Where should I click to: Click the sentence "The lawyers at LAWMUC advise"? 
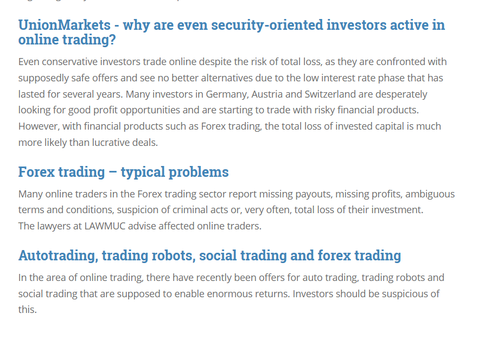(139, 226)
